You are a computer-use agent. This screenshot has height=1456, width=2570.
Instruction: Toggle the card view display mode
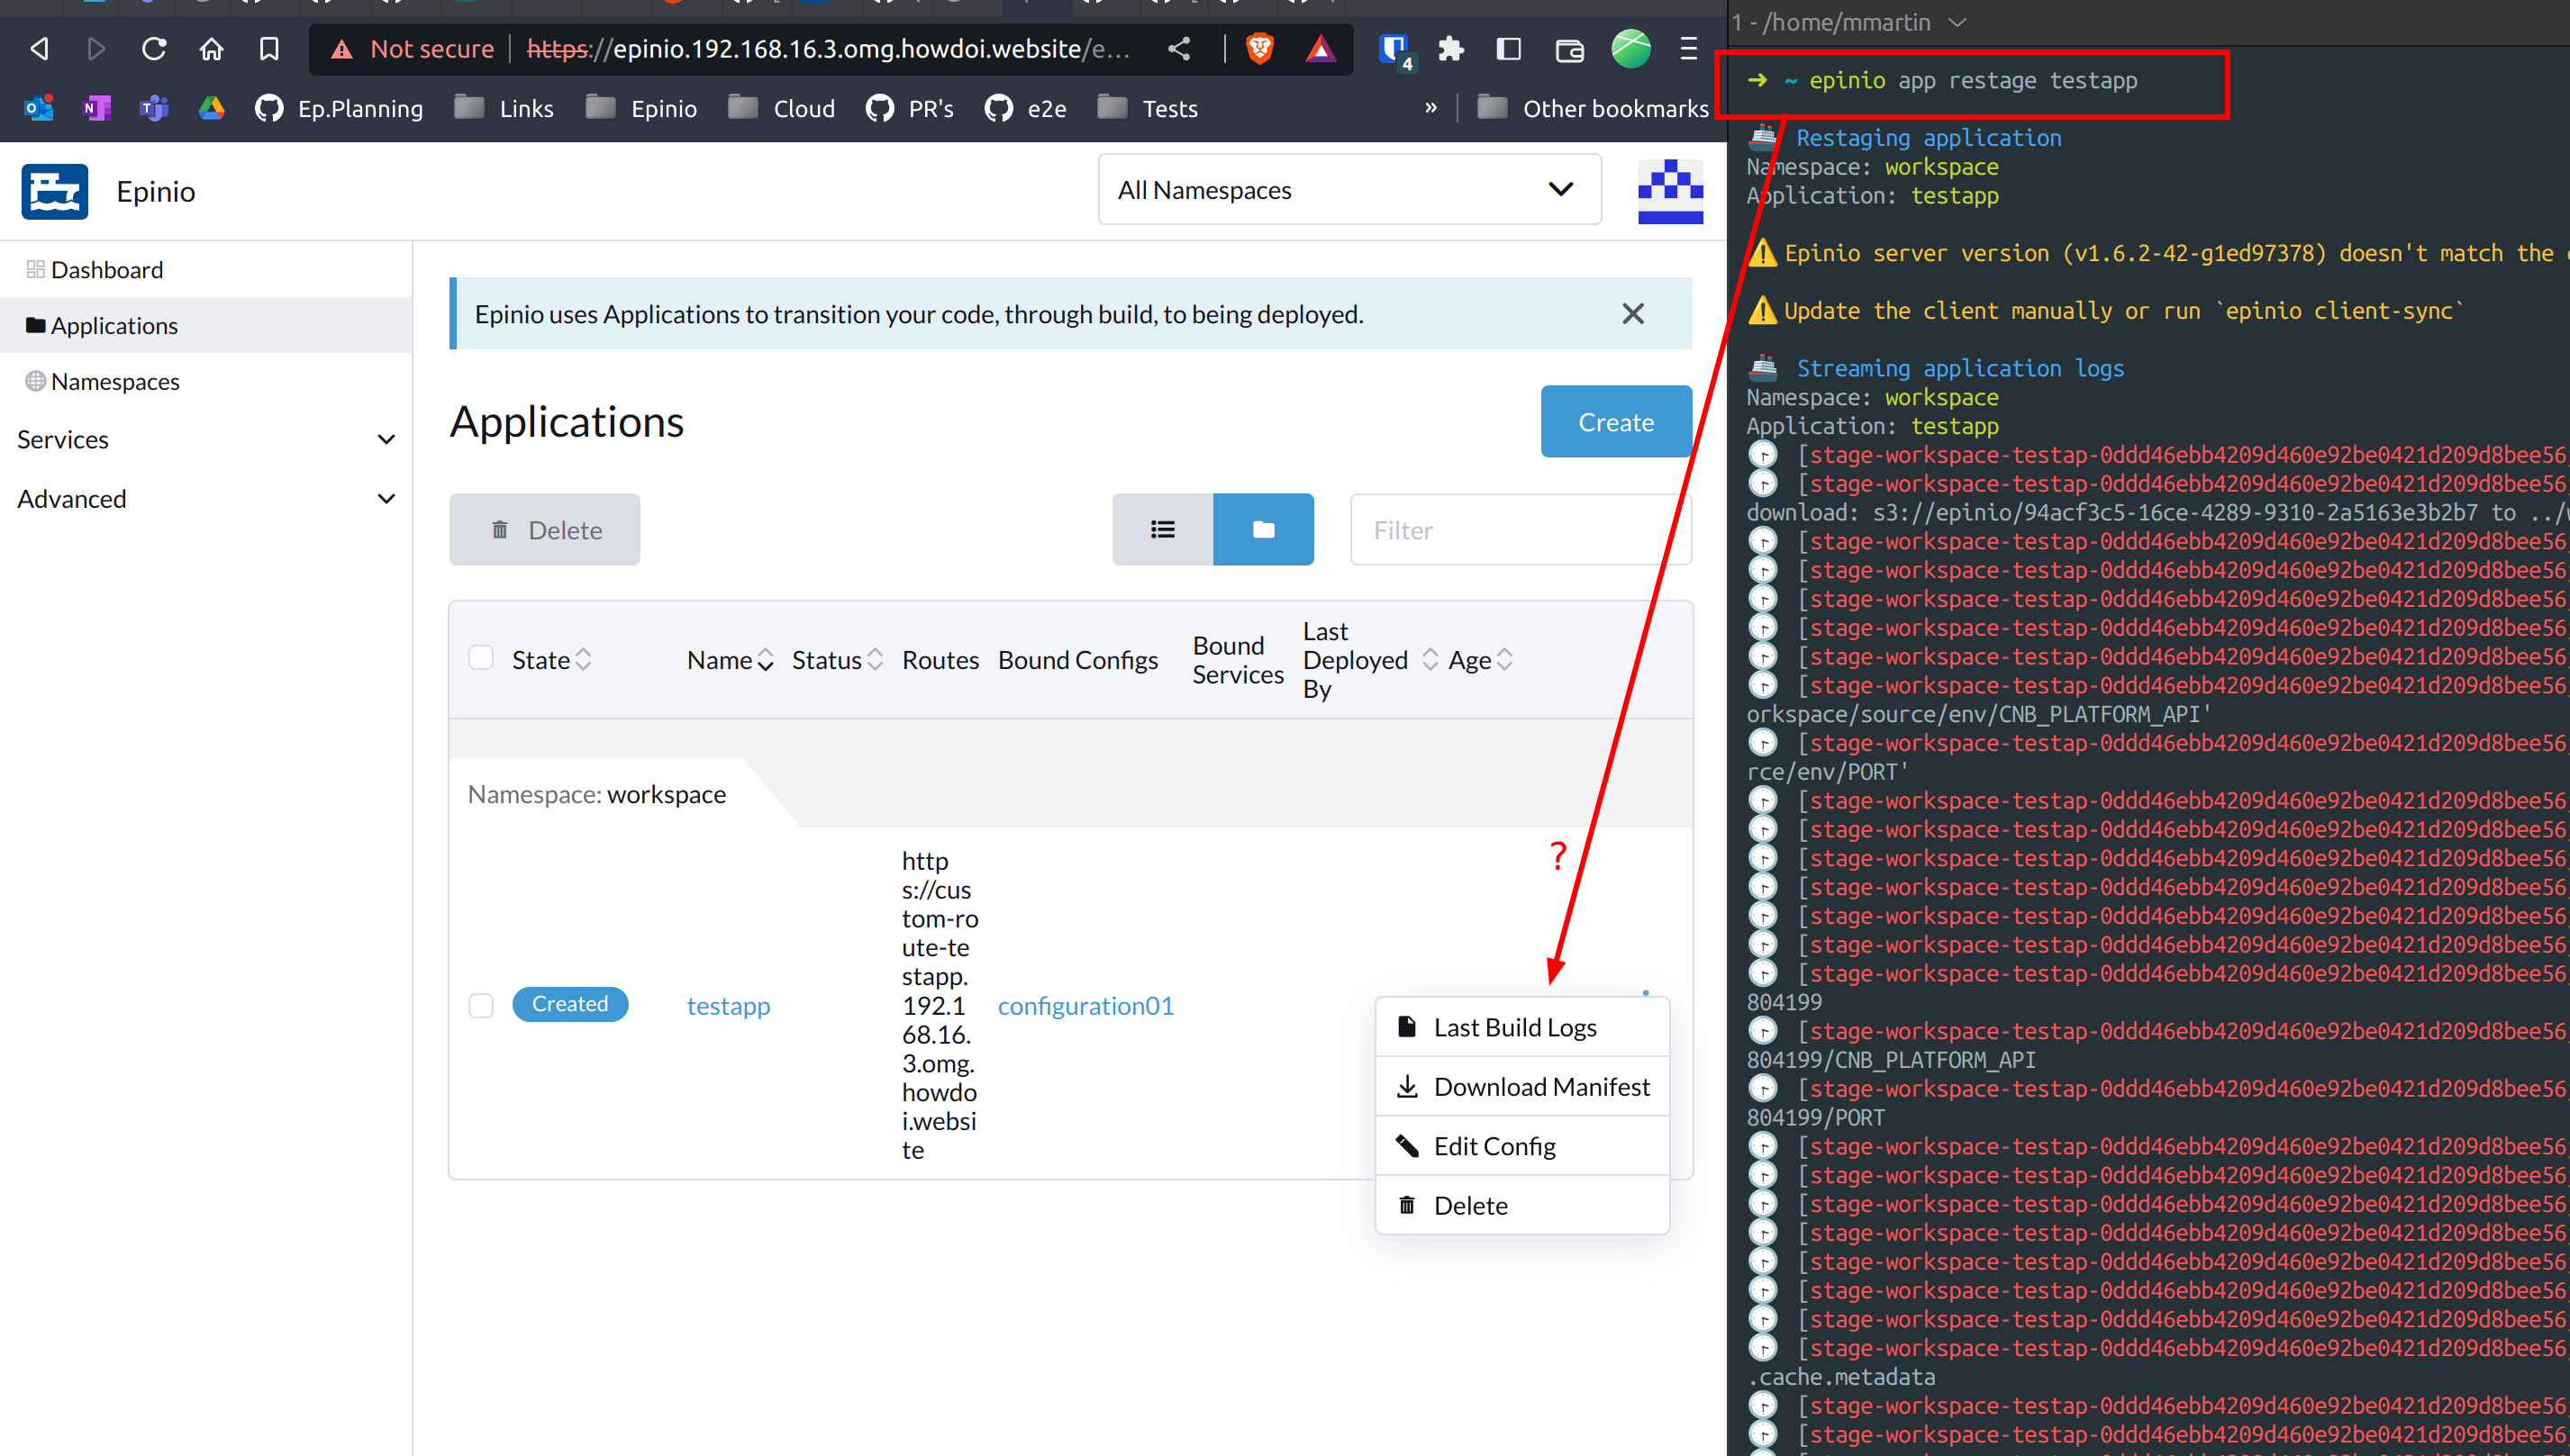[1263, 529]
